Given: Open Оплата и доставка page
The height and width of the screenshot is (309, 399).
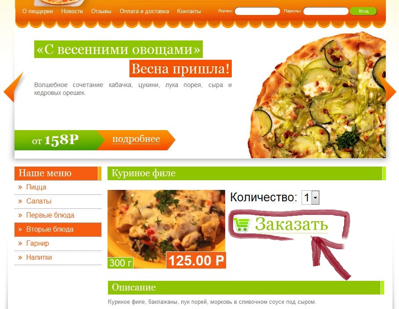Looking at the screenshot, I should (144, 11).
